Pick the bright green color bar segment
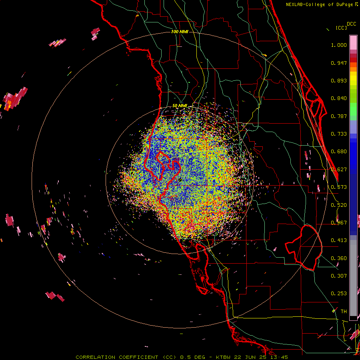Screen dimensions: 360x360 [x=353, y=109]
